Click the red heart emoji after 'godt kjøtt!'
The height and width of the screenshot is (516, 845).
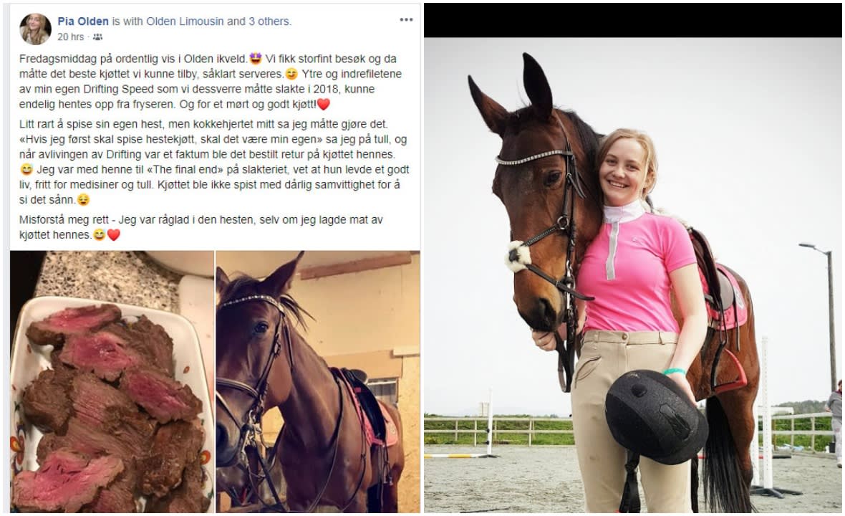(x=324, y=104)
